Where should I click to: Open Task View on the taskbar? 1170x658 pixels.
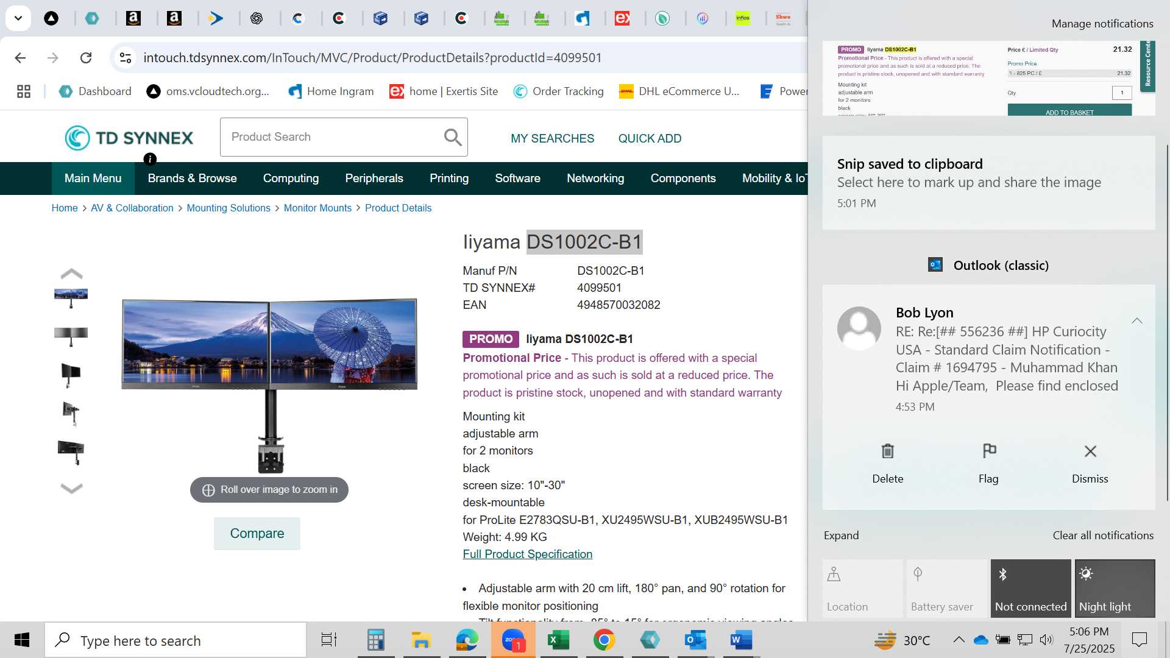[x=329, y=640]
